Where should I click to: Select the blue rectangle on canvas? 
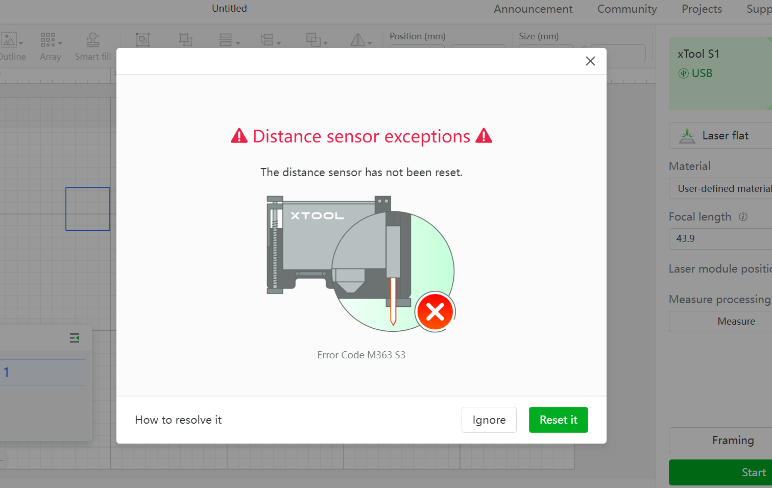click(x=88, y=209)
